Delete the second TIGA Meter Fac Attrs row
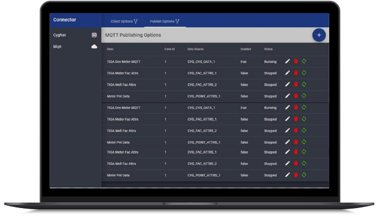 pos(296,119)
